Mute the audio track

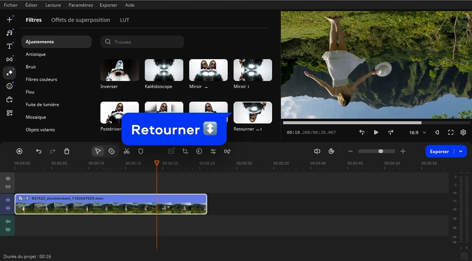(8, 222)
